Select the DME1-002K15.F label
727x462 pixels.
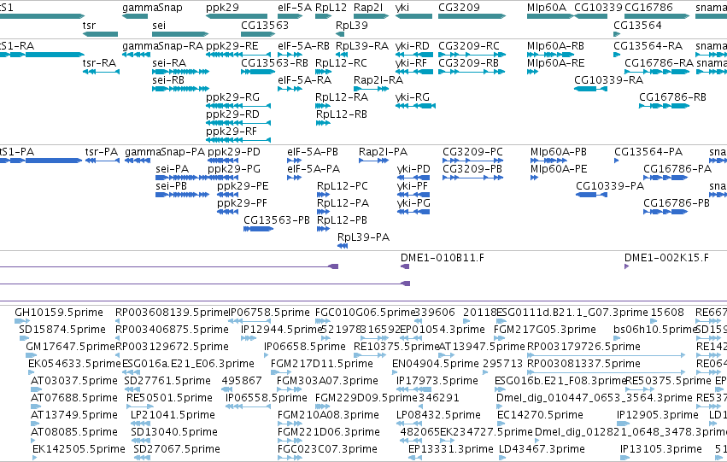coord(666,258)
